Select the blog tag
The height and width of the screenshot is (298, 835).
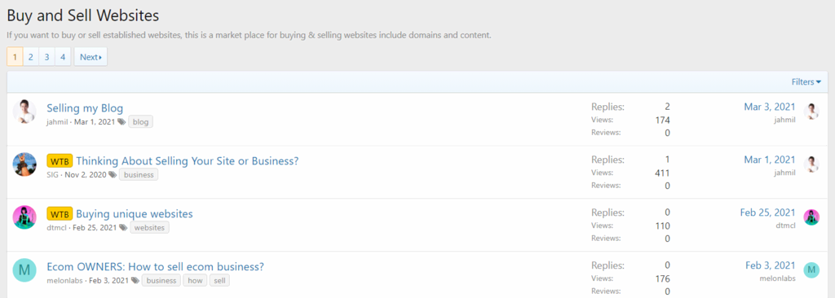[140, 122]
